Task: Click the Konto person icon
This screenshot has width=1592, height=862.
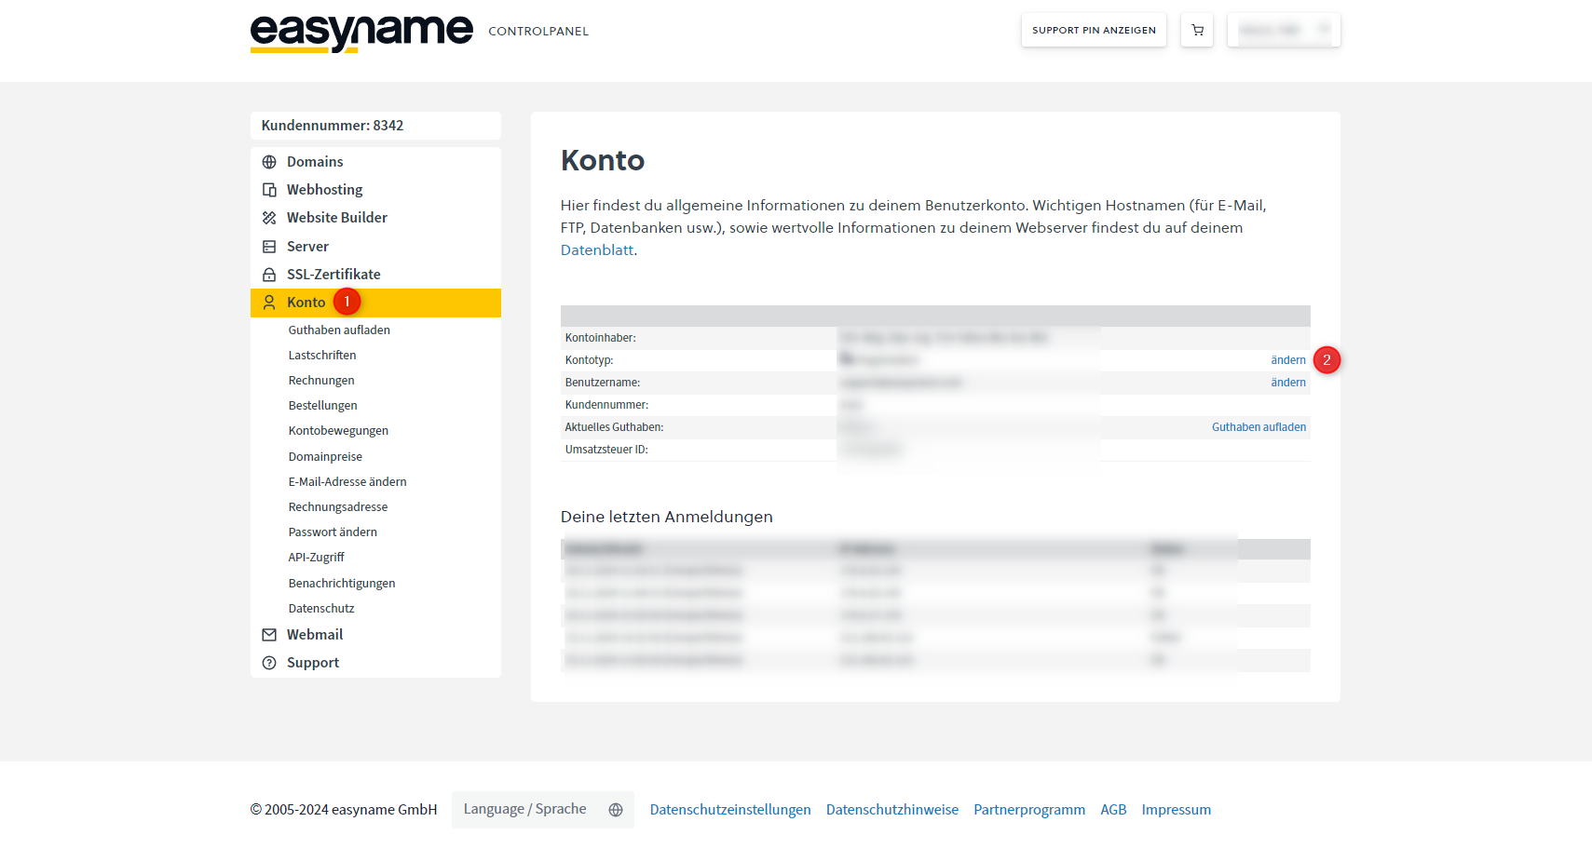Action: click(269, 302)
